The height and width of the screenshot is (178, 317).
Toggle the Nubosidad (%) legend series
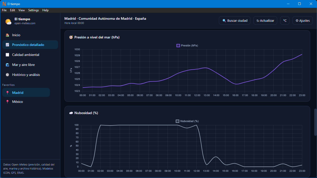[x=187, y=121]
